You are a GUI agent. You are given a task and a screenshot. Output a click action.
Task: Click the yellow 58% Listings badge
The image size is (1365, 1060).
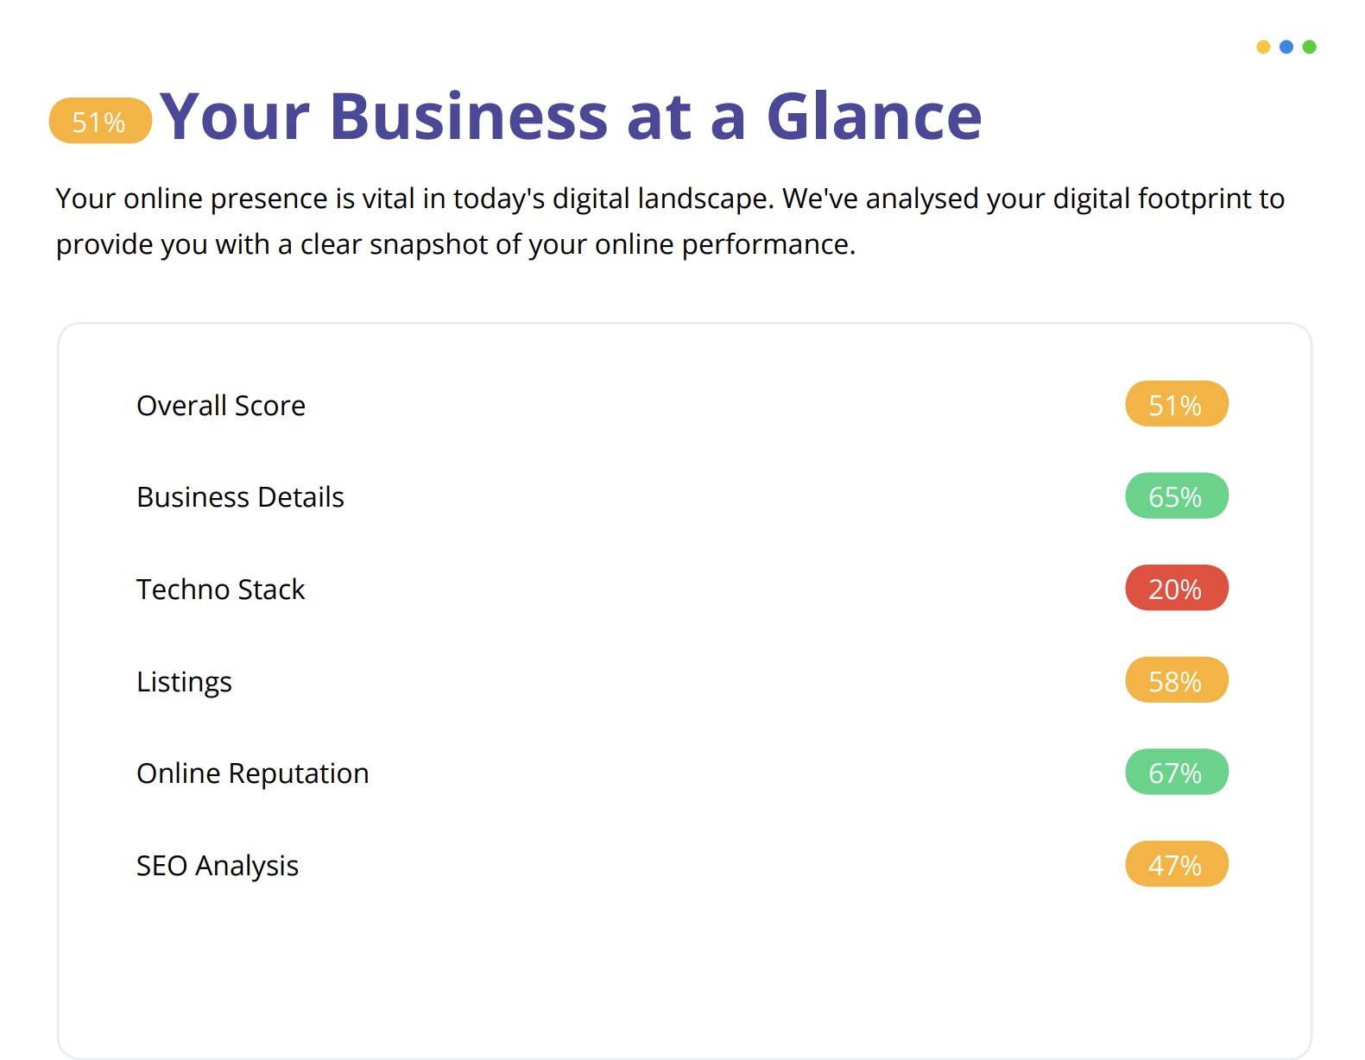pyautogui.click(x=1175, y=680)
